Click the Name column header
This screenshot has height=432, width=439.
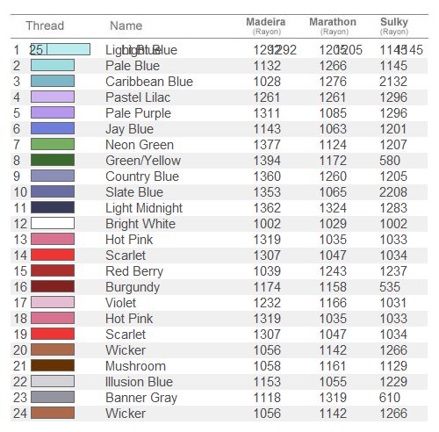(126, 25)
